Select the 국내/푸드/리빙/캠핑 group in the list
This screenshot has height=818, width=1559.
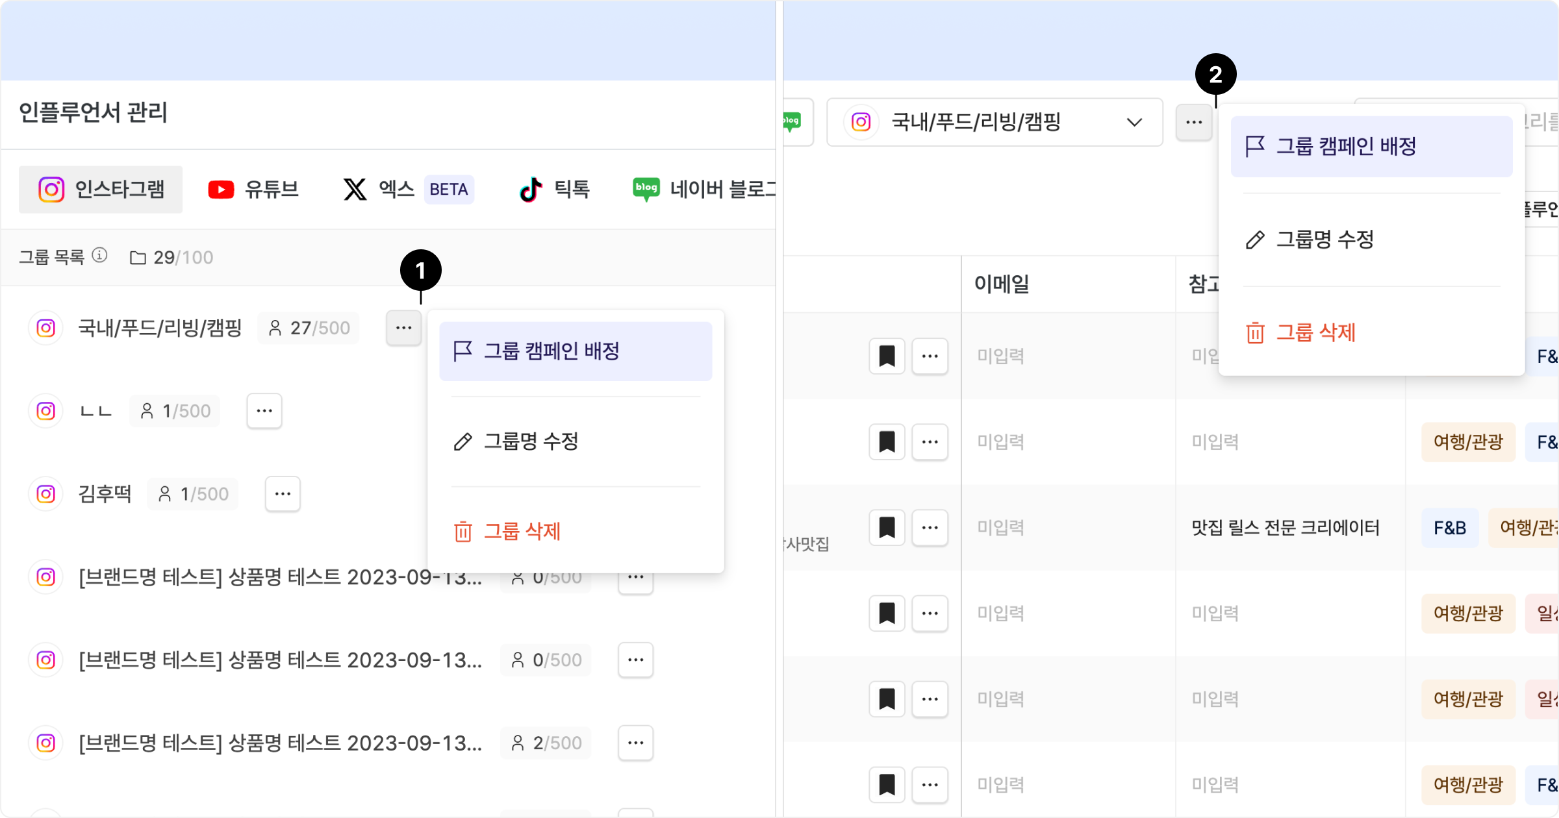click(160, 328)
